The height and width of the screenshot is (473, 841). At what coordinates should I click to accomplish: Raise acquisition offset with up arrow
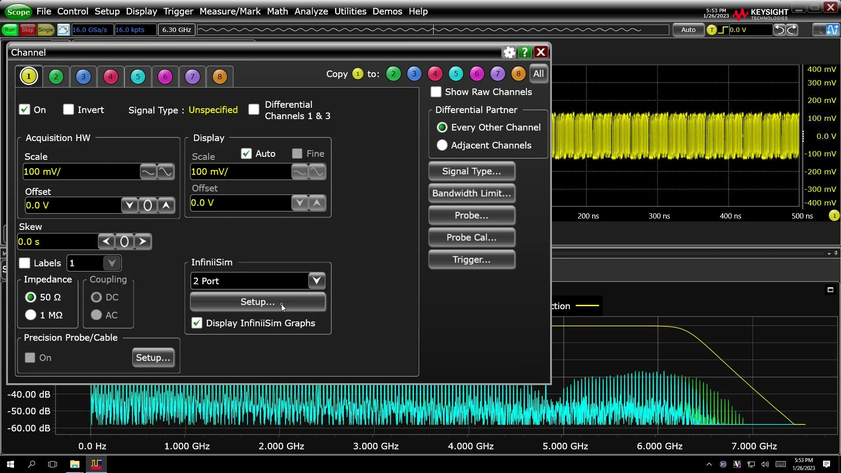(166, 205)
